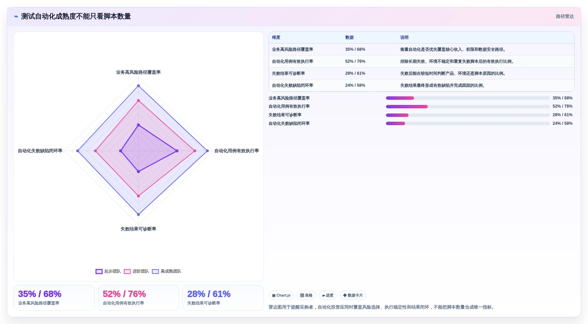
Task: Click the 起步团队 legend label
Action: click(113, 272)
